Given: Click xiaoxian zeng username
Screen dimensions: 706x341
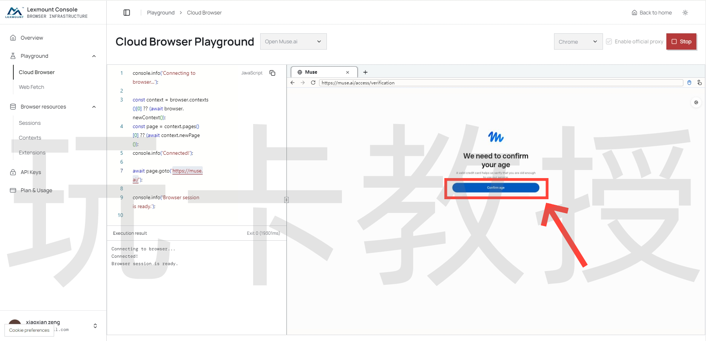Looking at the screenshot, I should tap(43, 322).
